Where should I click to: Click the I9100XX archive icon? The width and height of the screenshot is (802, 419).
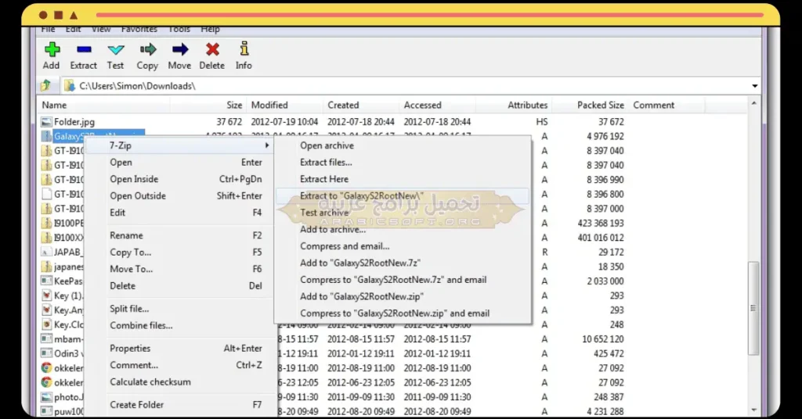[46, 238]
